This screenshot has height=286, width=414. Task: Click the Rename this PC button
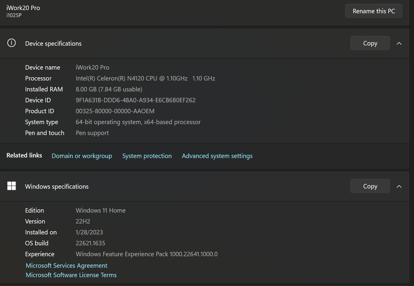coord(373,11)
